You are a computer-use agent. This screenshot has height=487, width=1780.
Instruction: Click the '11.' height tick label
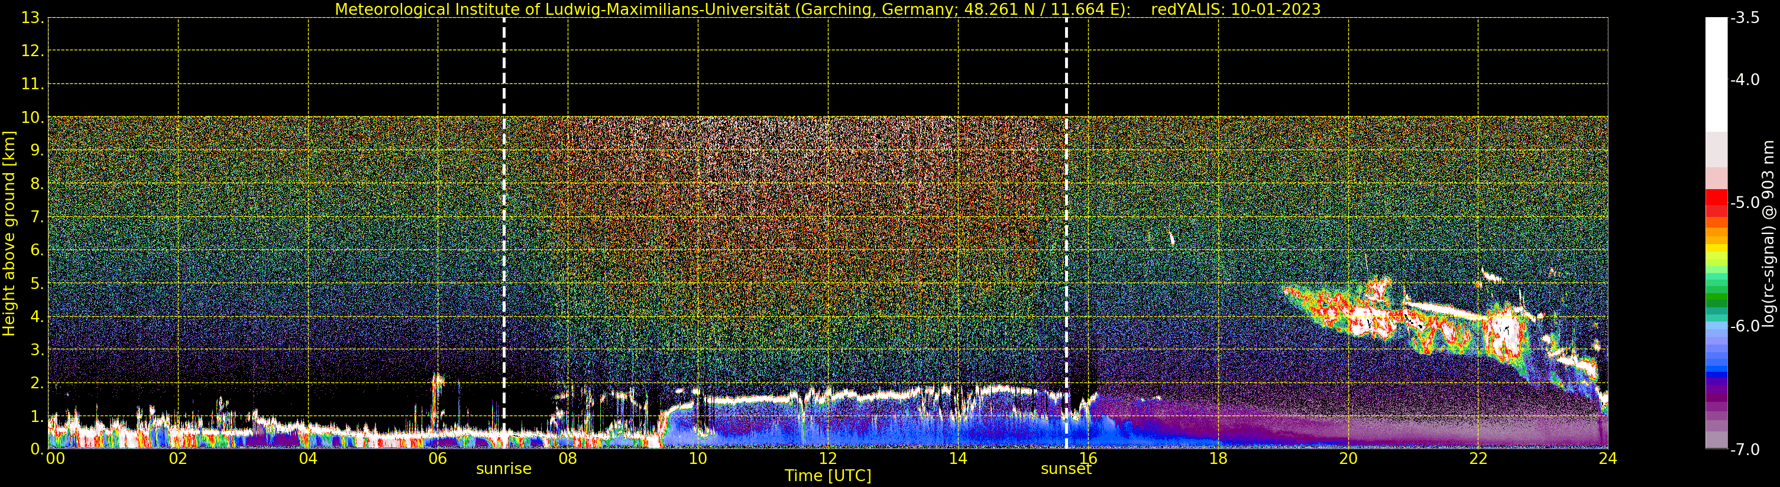point(33,85)
